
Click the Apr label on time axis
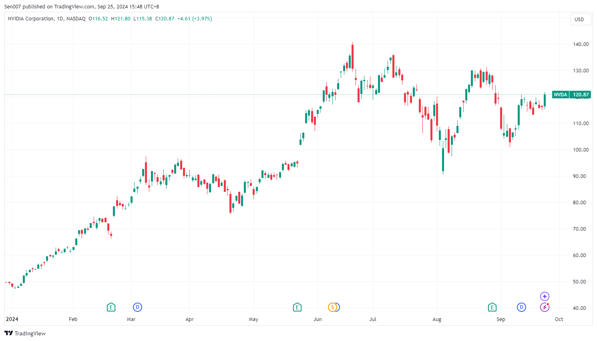point(189,319)
